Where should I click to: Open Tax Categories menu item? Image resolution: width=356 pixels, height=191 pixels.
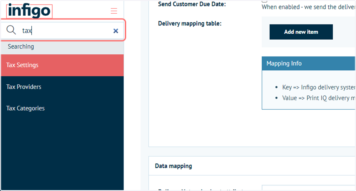62,108
